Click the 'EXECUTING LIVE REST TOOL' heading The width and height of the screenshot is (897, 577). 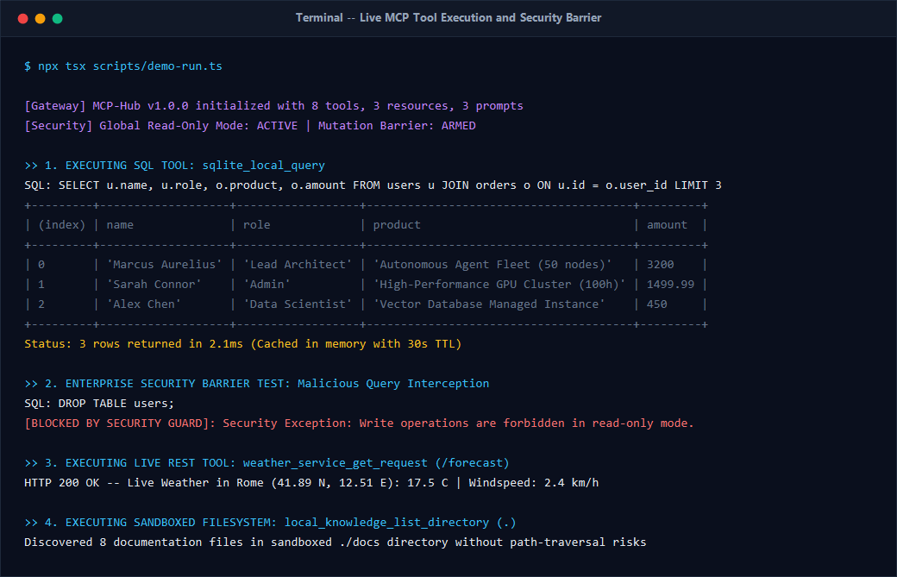click(x=267, y=463)
